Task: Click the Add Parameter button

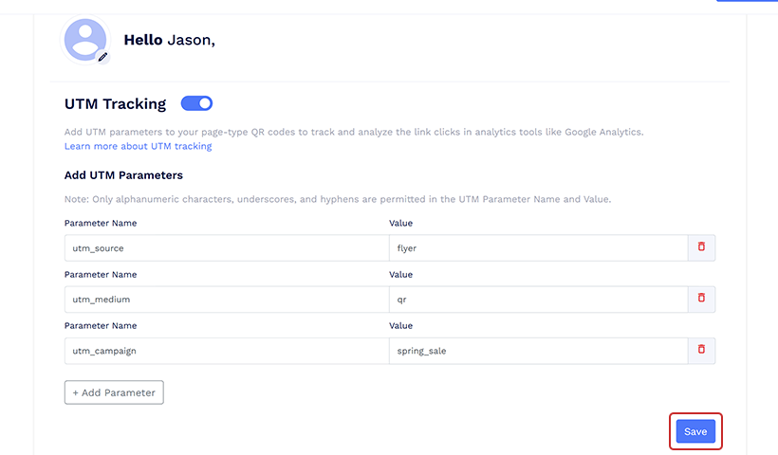Action: click(x=114, y=392)
